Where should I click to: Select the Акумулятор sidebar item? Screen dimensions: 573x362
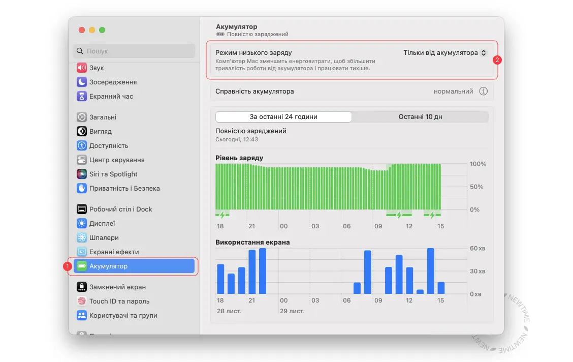point(134,266)
